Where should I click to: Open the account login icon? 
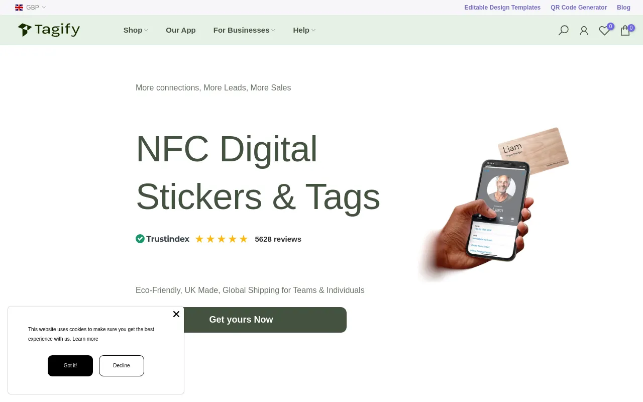tap(584, 30)
